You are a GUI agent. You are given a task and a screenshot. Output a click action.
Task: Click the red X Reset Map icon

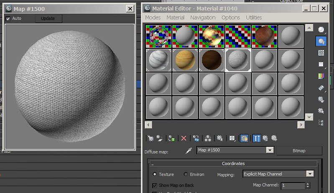coord(183,138)
